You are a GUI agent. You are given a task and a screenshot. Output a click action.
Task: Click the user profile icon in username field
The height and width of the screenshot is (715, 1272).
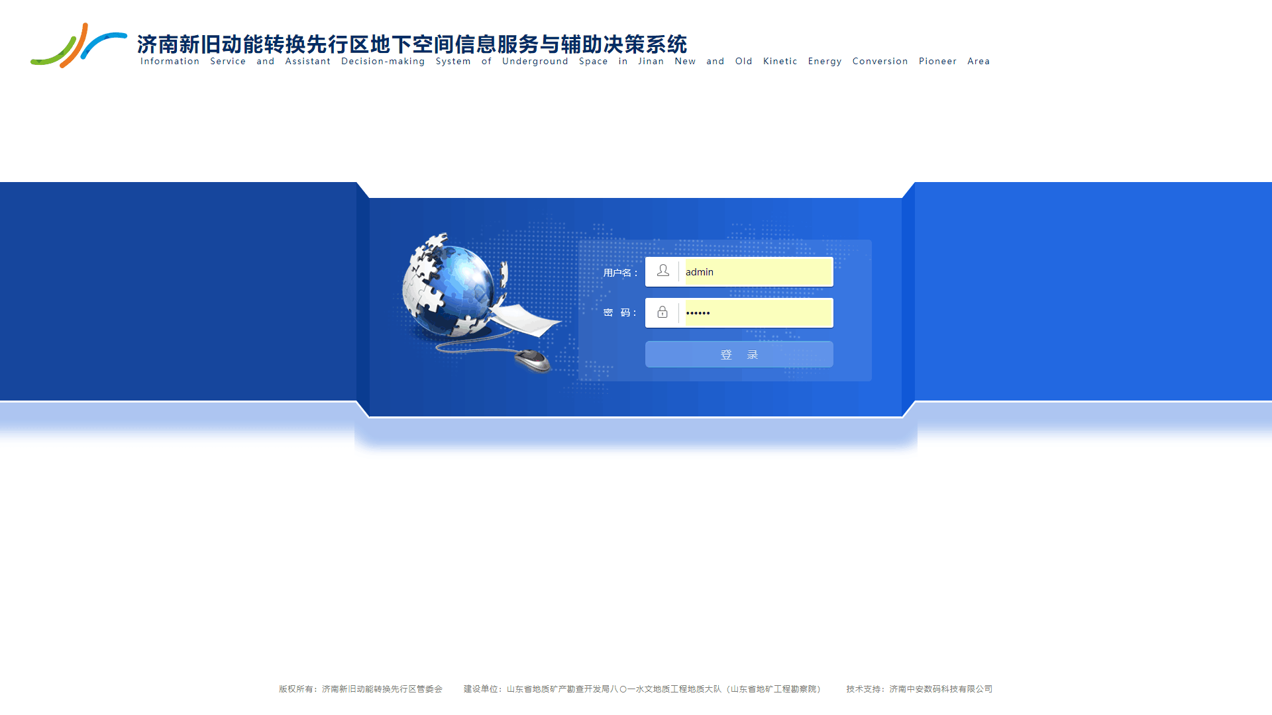coord(663,271)
